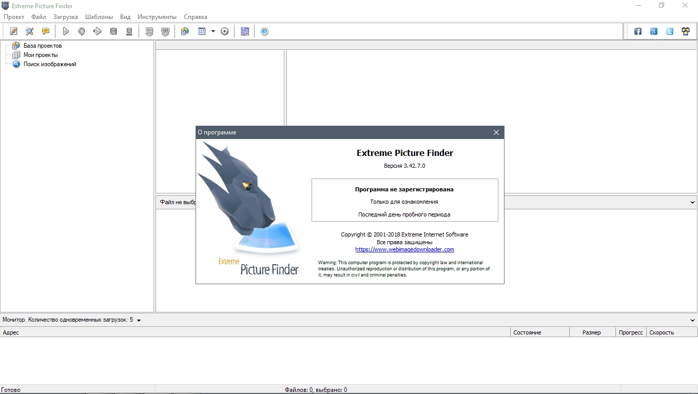Click the app icon in the title bar
This screenshot has width=698, height=394.
[x=6, y=6]
